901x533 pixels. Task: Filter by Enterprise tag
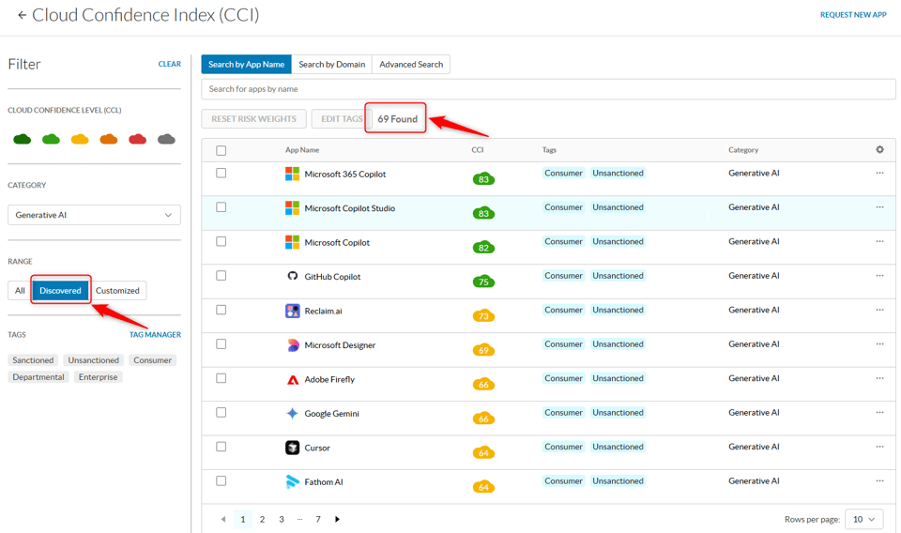tap(98, 377)
